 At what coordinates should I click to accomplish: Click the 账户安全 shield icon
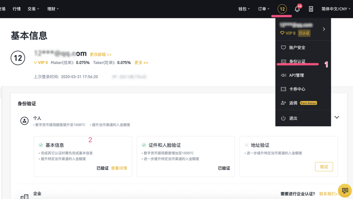pos(283,48)
